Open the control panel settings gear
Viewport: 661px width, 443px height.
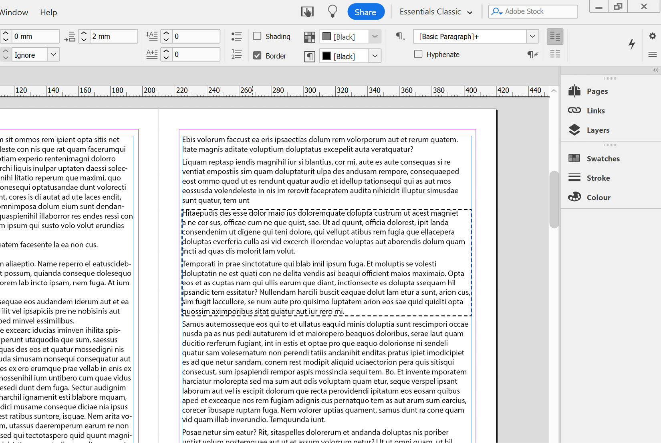coord(653,36)
